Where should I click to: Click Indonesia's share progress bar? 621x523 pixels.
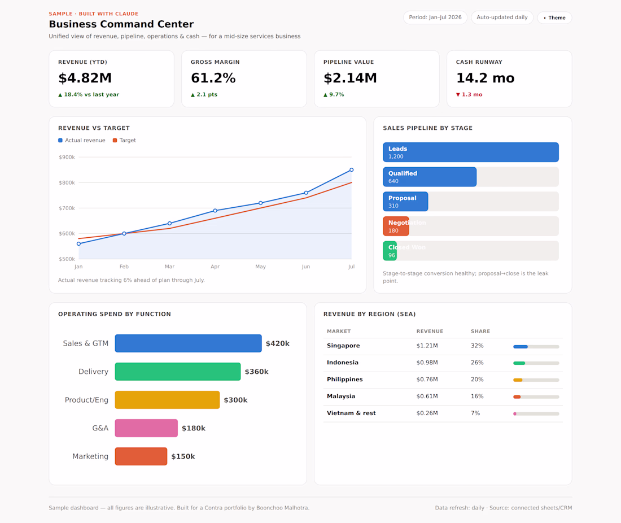(536, 363)
